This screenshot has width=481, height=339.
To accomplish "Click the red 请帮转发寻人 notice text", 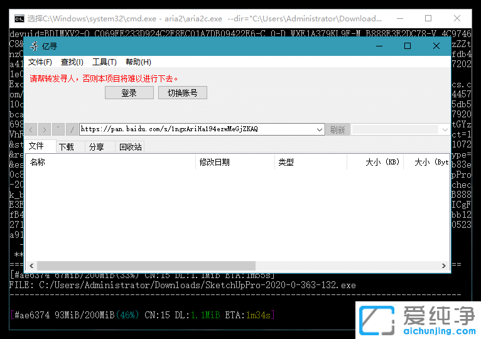I will coord(104,79).
